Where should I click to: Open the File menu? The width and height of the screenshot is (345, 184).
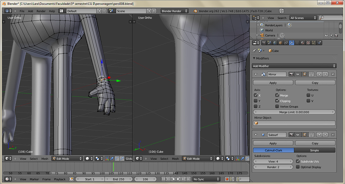tap(22, 11)
